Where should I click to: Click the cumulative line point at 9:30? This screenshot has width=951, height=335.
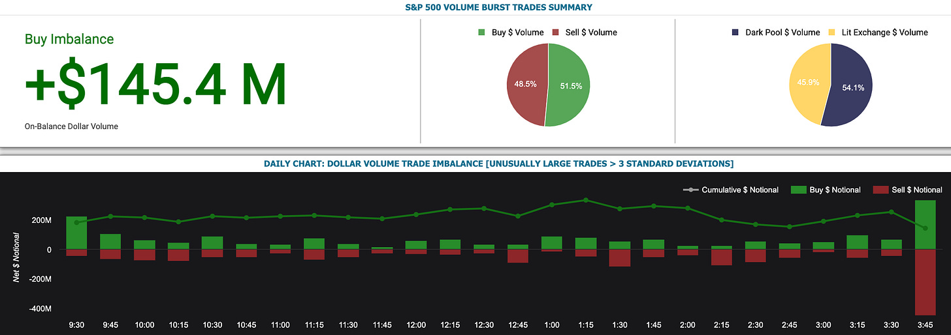(x=76, y=222)
